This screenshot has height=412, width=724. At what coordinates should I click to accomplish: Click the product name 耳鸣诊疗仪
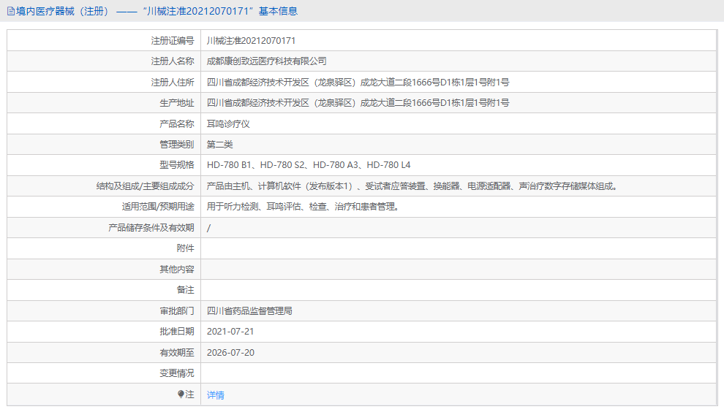point(228,124)
